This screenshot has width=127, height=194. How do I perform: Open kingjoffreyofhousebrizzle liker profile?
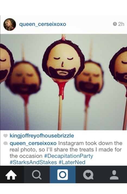42,136
